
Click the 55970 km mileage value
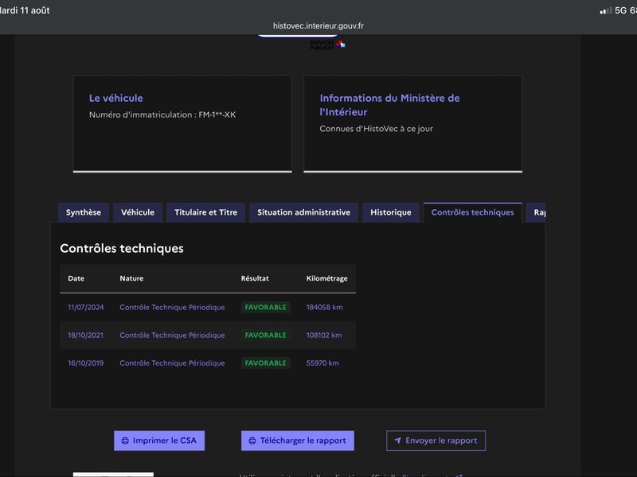point(322,363)
